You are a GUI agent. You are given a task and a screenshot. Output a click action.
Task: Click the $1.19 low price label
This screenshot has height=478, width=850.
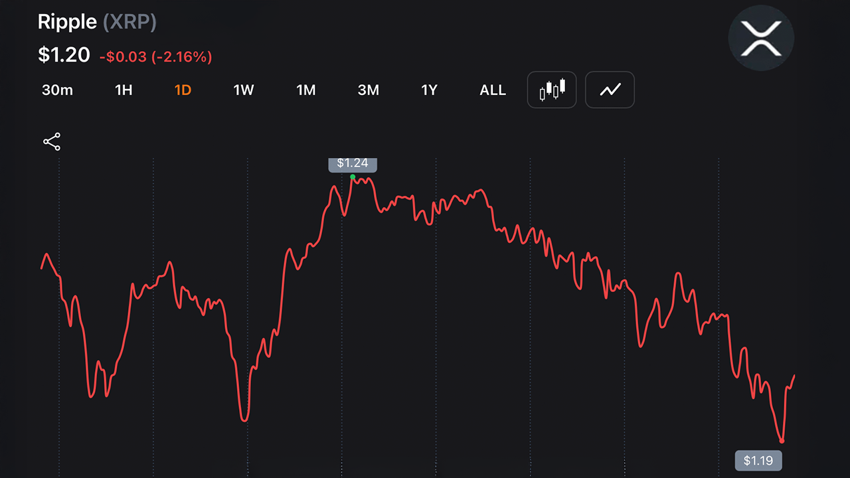[x=758, y=460]
